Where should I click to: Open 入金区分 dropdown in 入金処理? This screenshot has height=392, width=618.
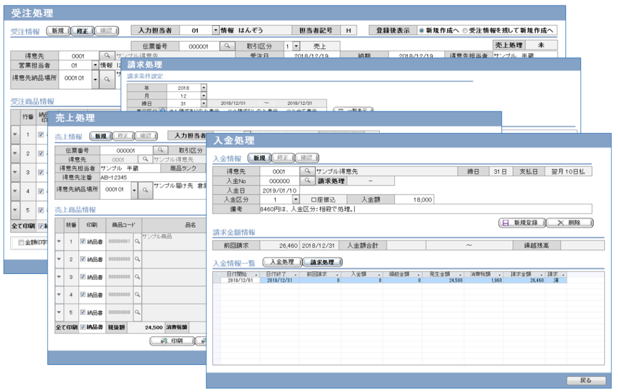(296, 199)
